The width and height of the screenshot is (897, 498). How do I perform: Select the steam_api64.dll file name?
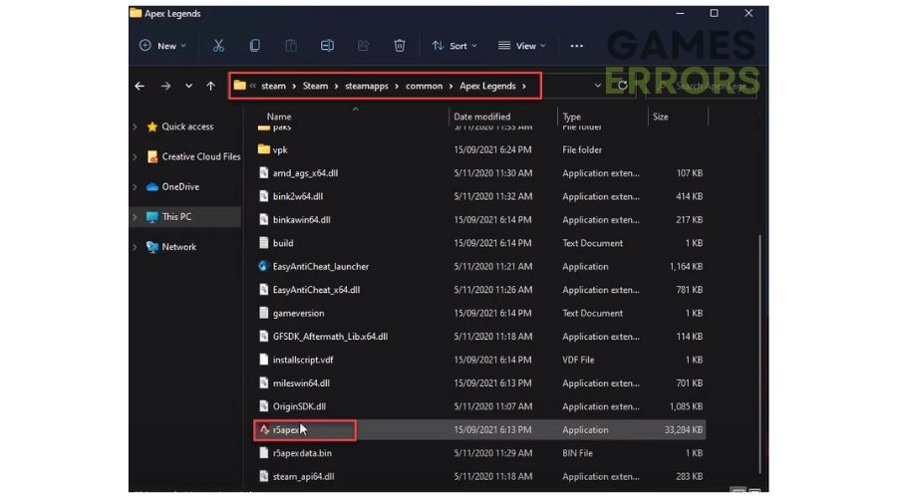pos(303,476)
